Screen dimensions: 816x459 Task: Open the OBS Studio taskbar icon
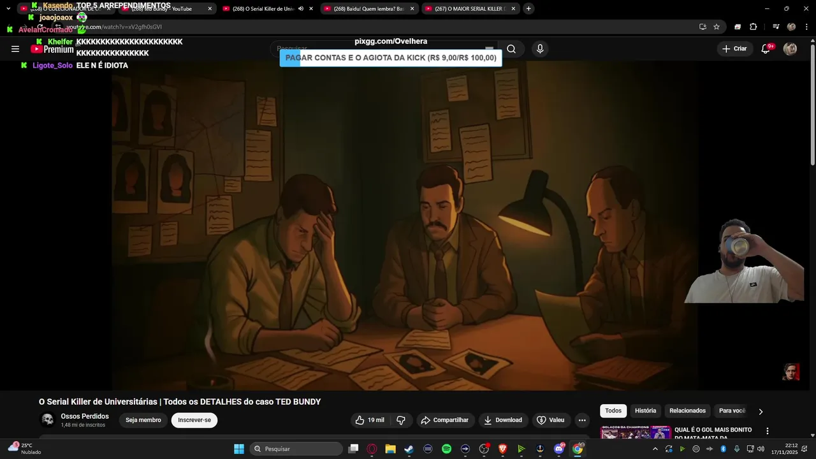pyautogui.click(x=484, y=449)
